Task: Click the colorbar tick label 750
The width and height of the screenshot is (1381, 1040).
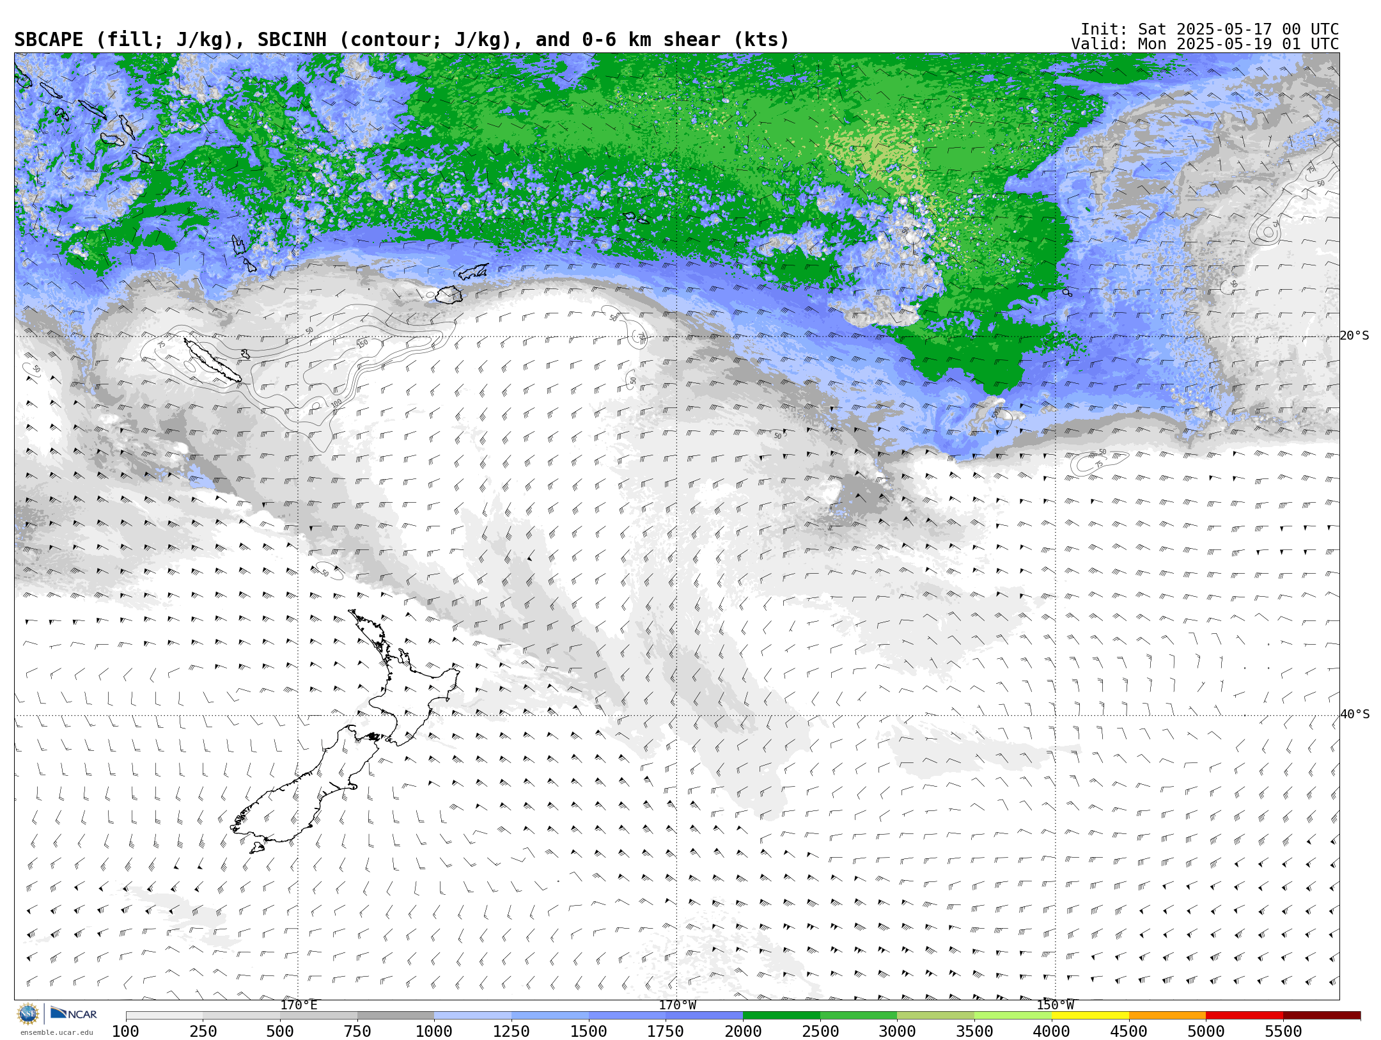Action: [357, 1032]
